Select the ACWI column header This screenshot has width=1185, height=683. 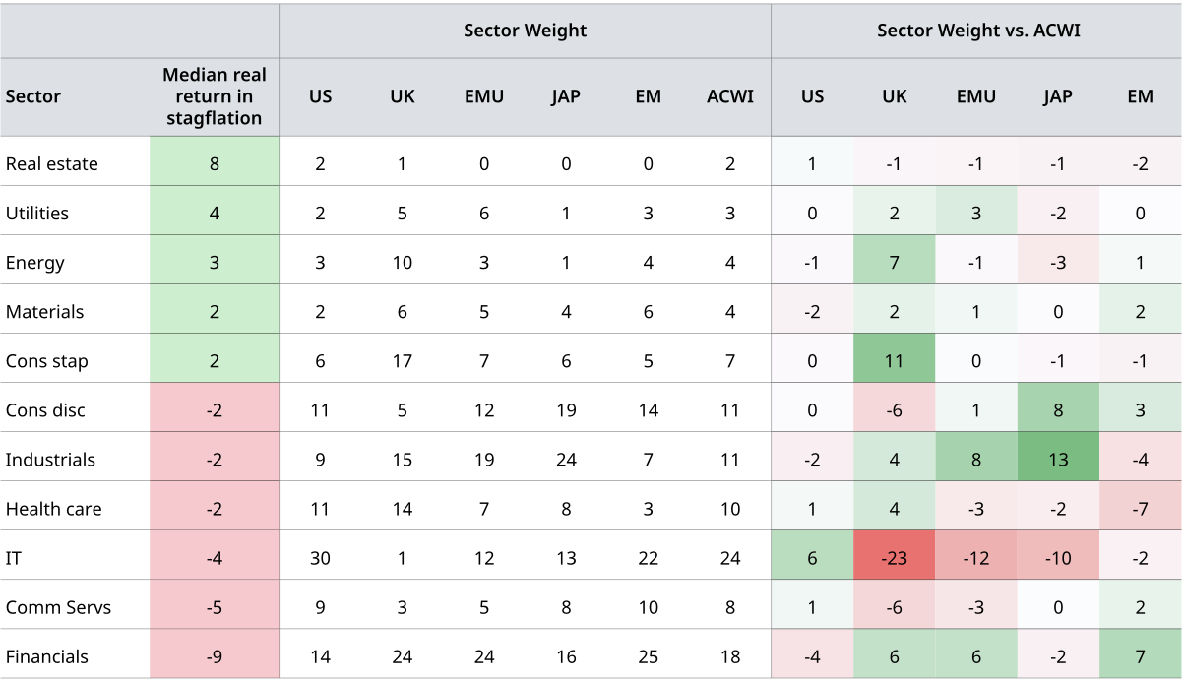click(x=730, y=96)
